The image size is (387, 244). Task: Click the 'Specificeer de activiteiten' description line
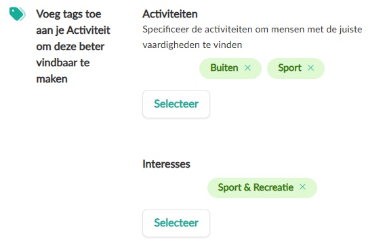click(x=252, y=30)
